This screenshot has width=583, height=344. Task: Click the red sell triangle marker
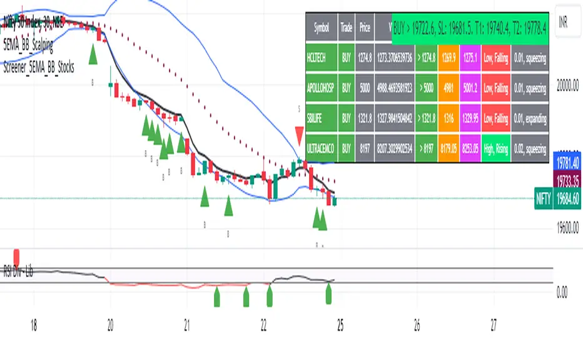[x=299, y=136]
